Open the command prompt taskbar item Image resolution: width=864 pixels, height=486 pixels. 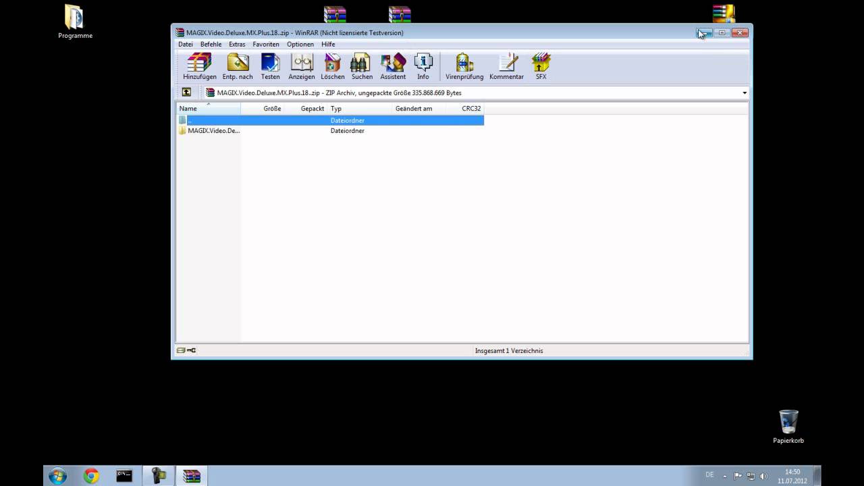pos(124,476)
